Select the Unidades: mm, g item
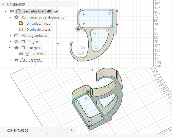Screen dimensions: 172x137 pyautogui.click(x=38, y=24)
